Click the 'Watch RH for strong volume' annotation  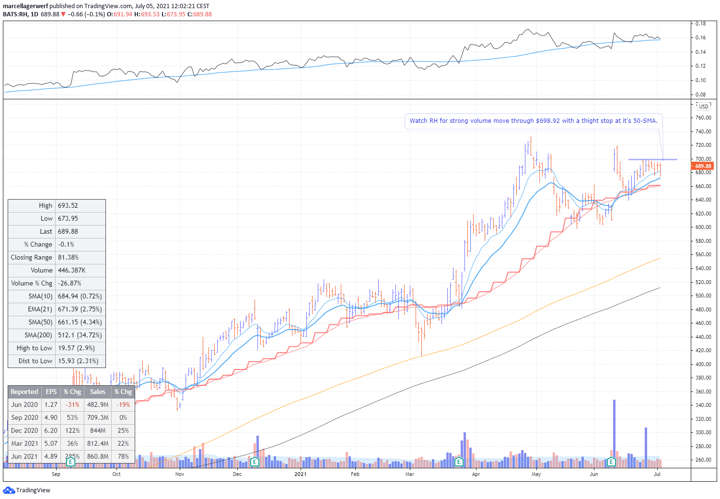534,121
